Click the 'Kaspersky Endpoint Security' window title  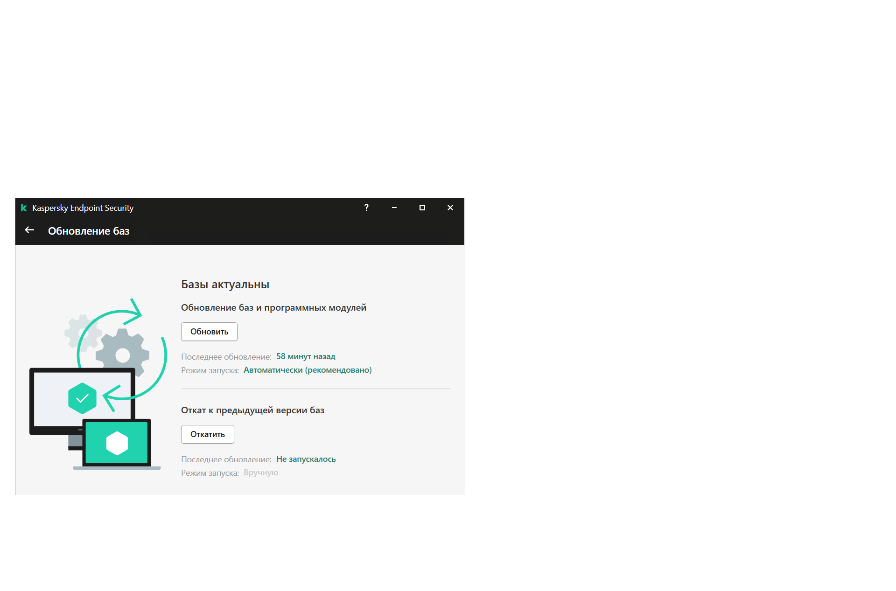point(83,208)
